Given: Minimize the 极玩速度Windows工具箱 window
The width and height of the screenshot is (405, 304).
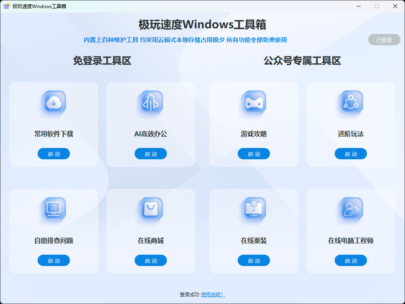Looking at the screenshot, I should click(359, 6).
